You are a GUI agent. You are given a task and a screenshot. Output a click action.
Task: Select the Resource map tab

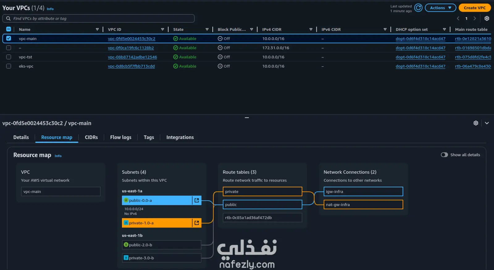pyautogui.click(x=57, y=137)
